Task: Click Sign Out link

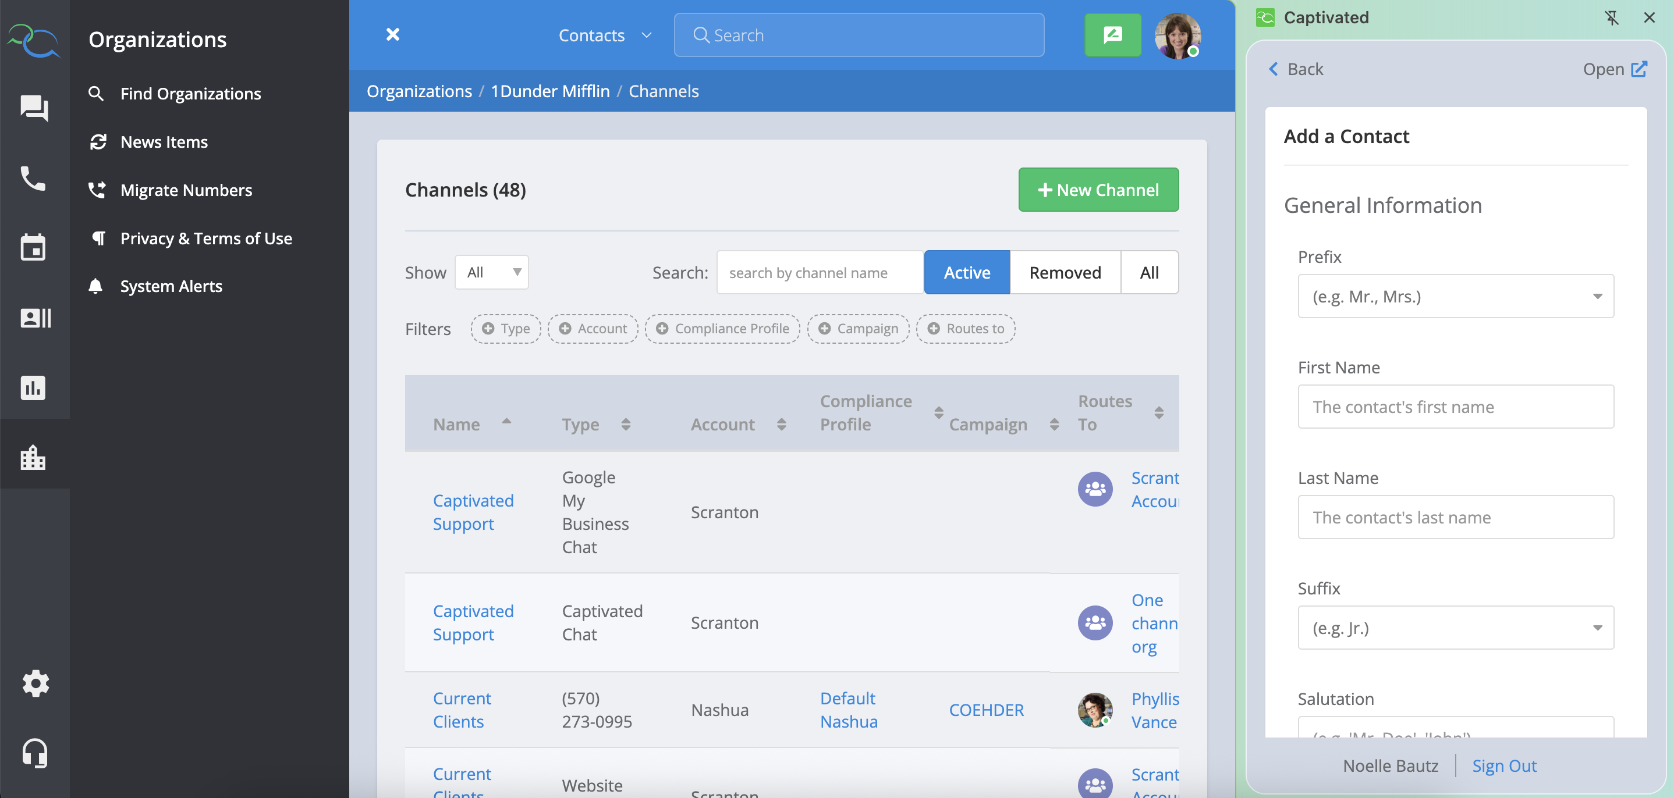Action: pos(1503,765)
